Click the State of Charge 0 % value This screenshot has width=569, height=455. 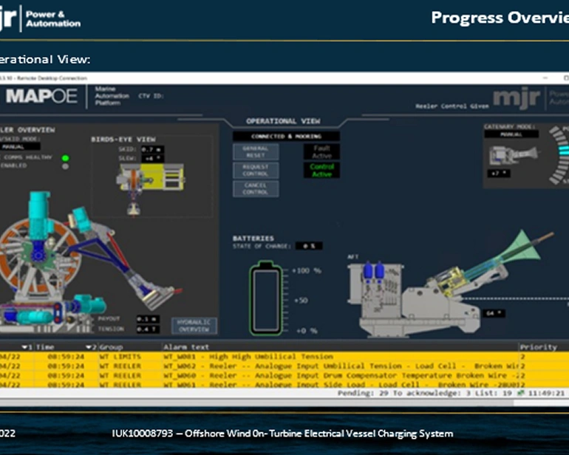309,246
